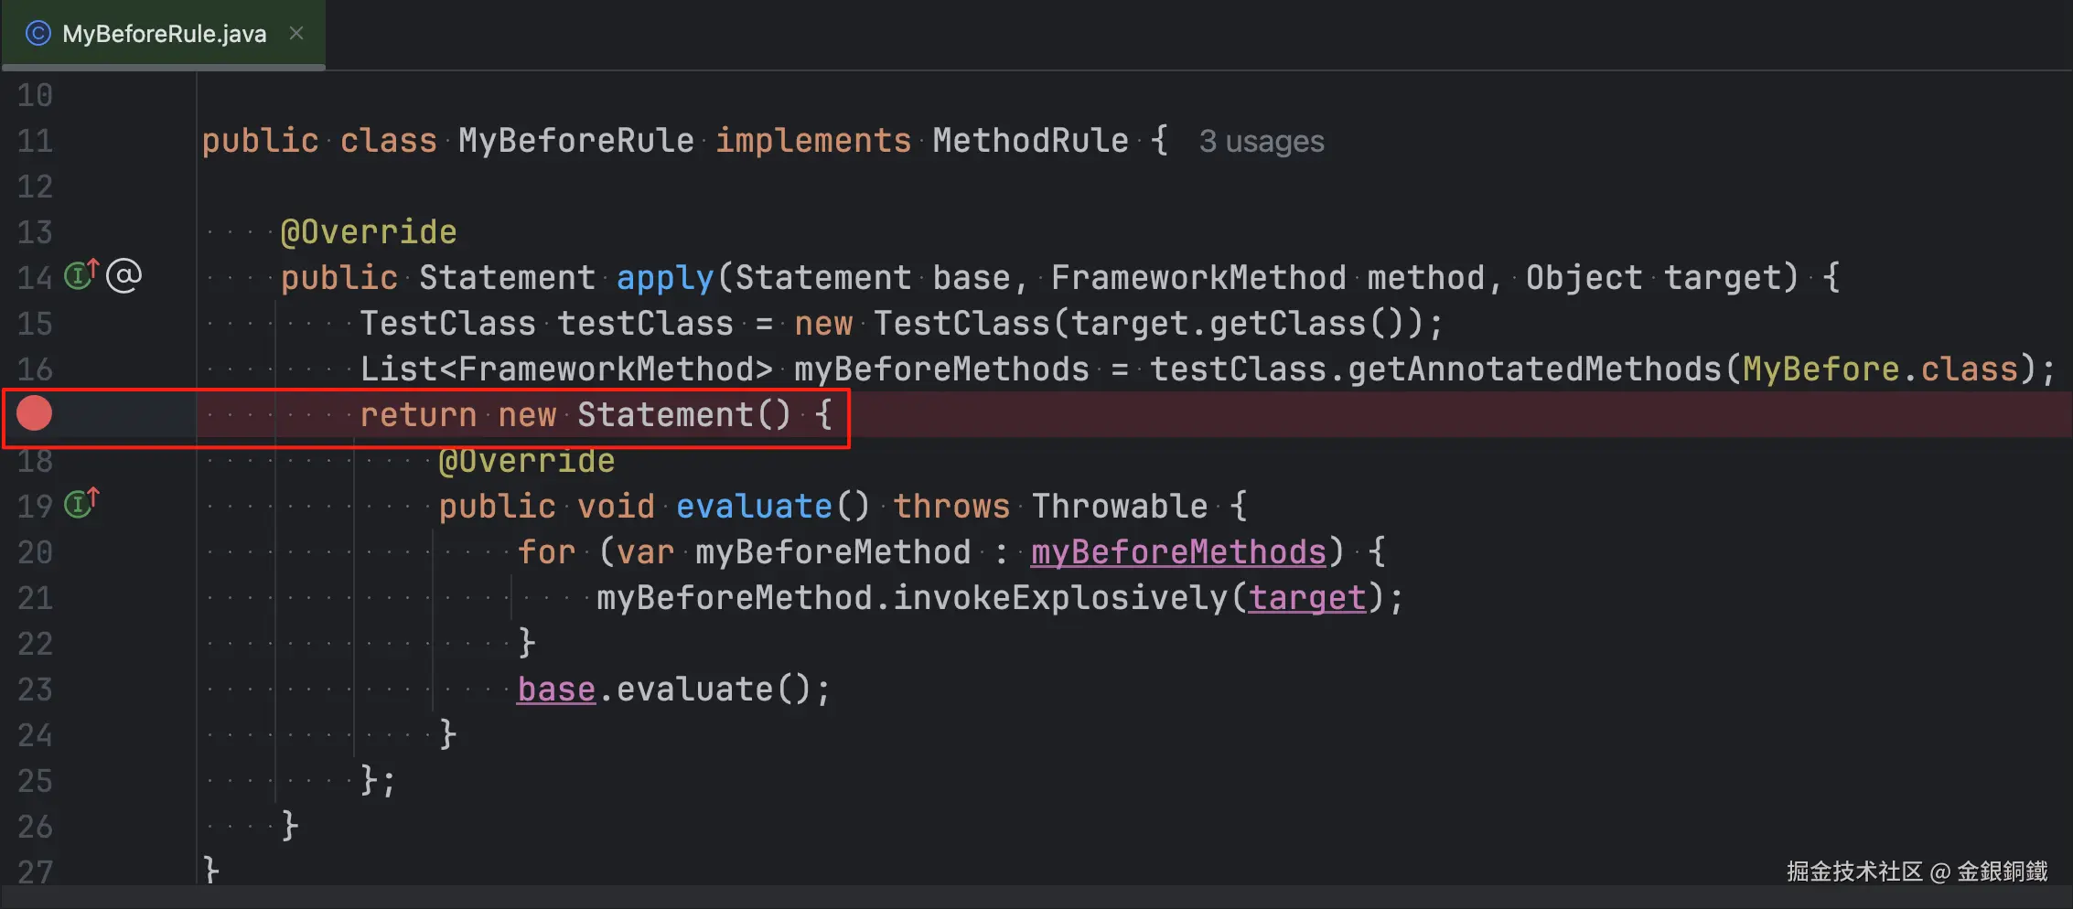Click the apply method name
Screen dimensions: 2073x909
664,278
